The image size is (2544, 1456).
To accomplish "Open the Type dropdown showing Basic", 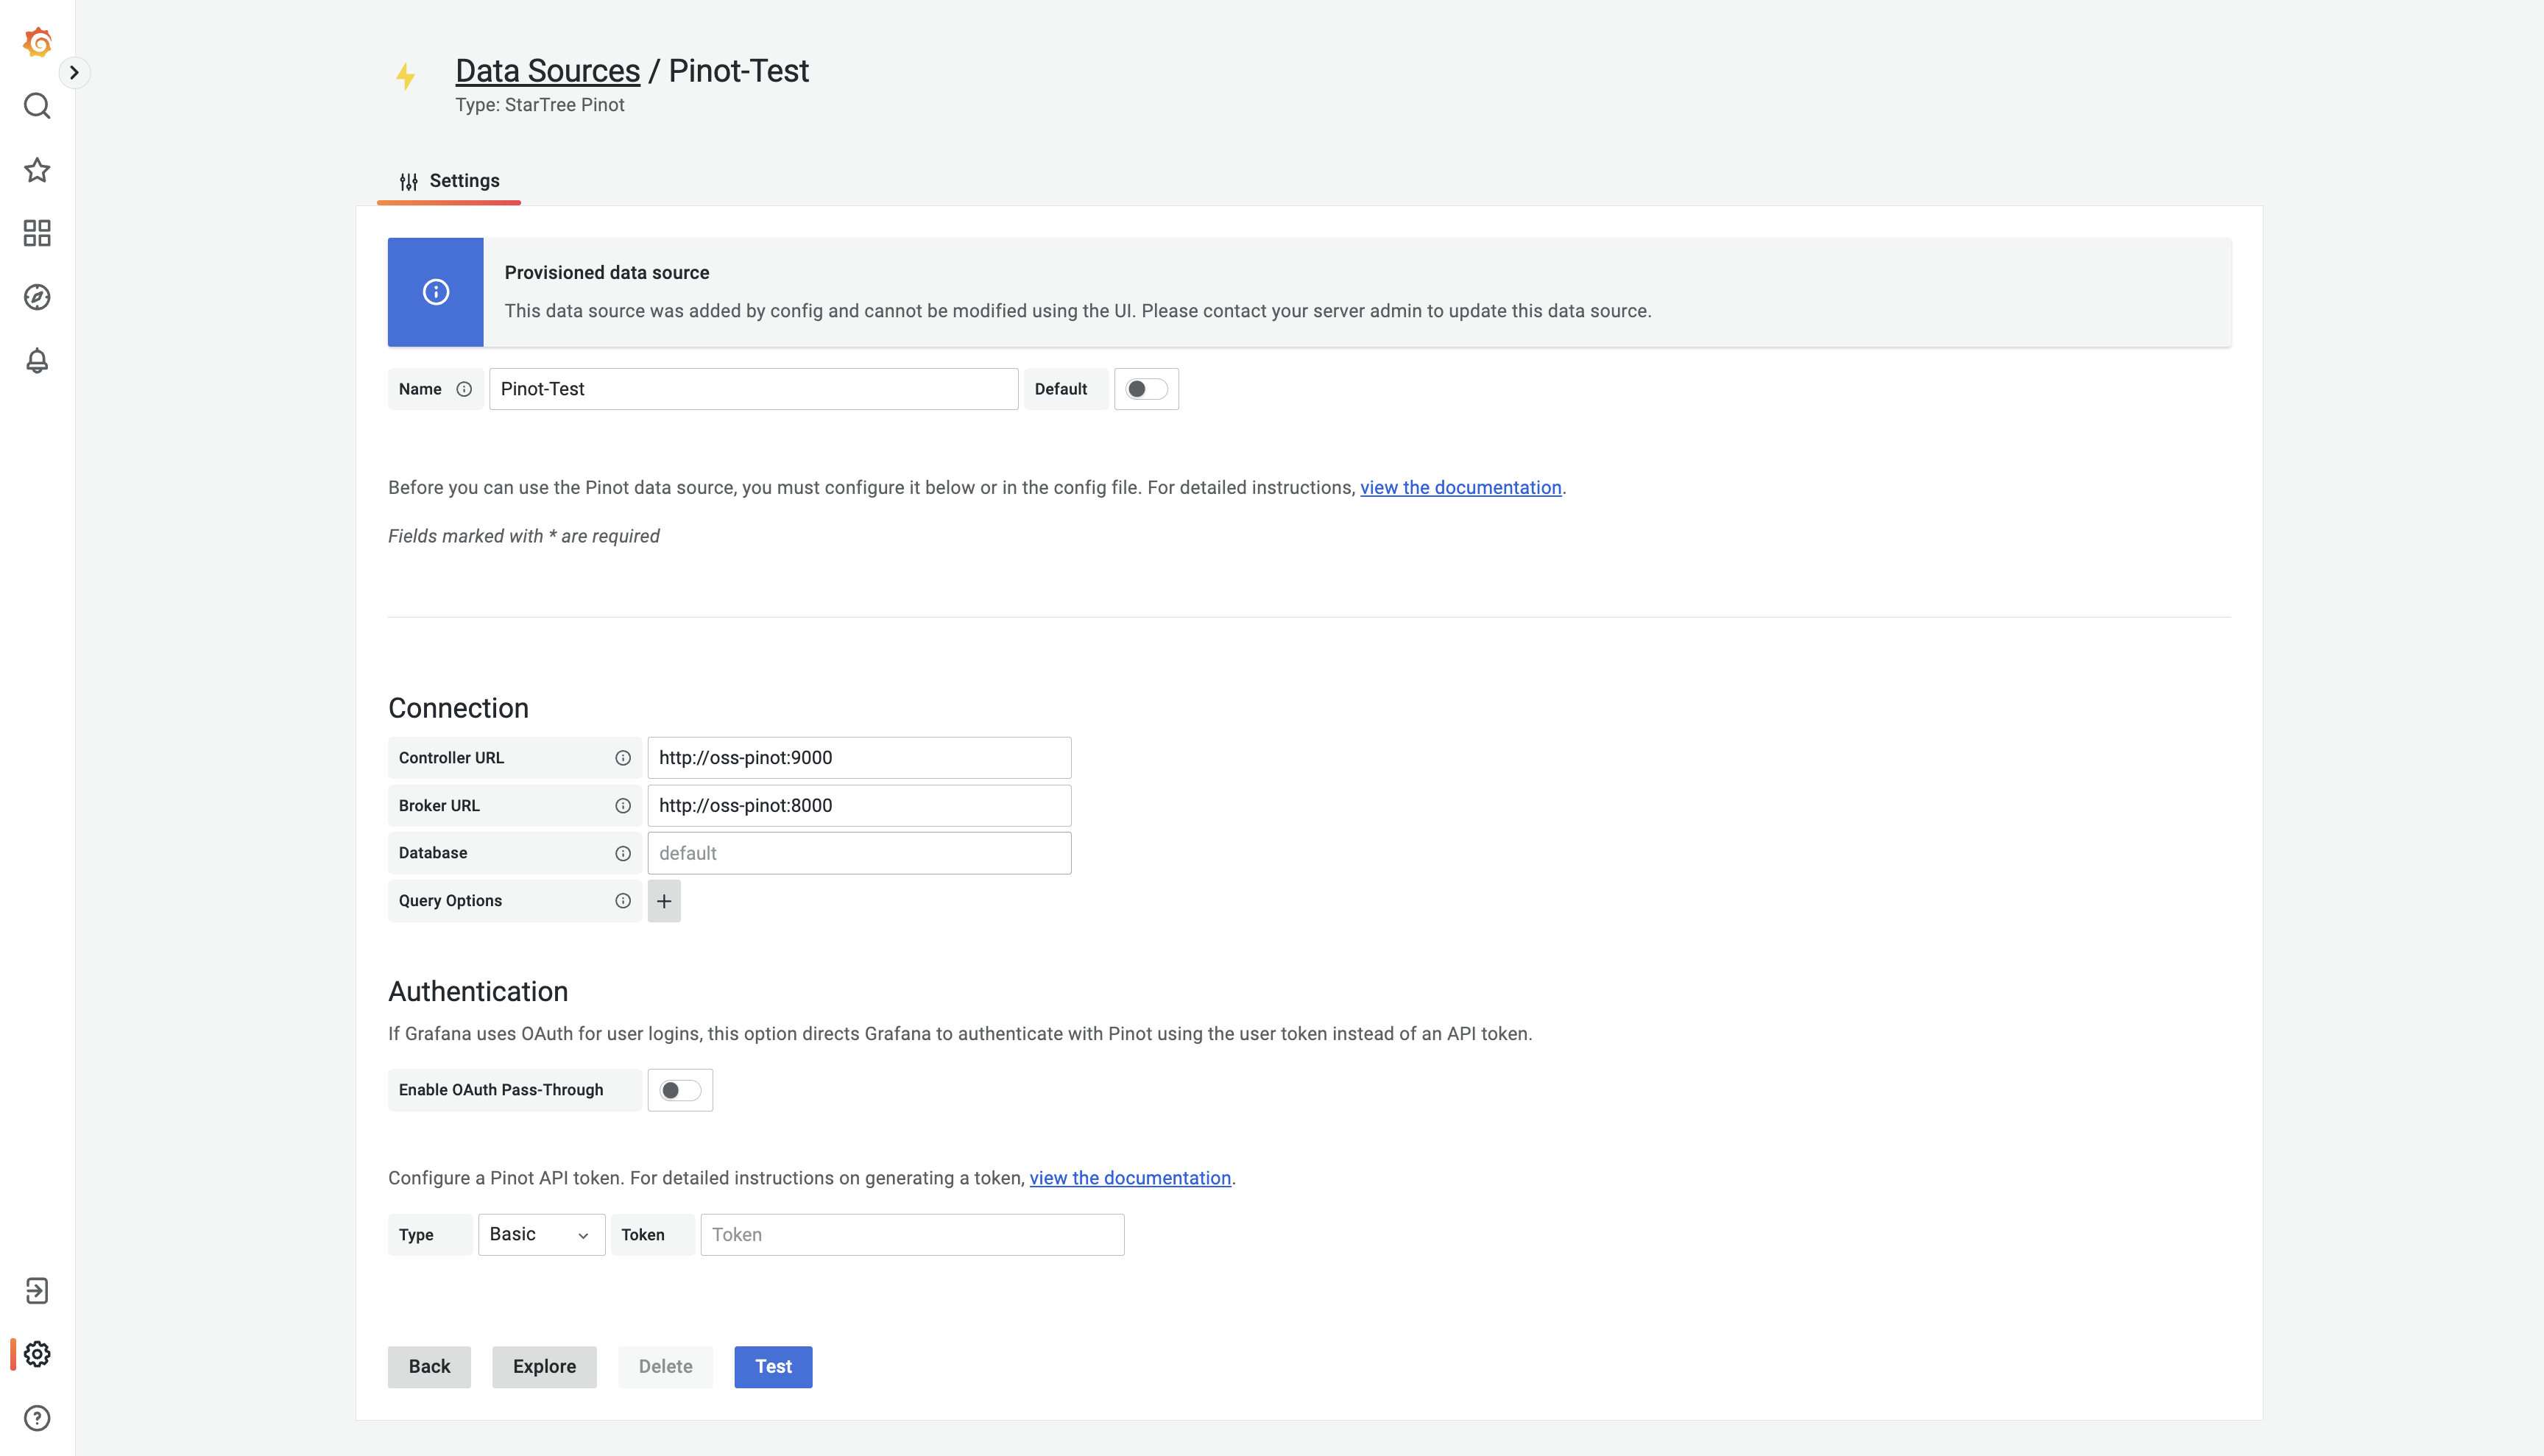I will coord(541,1235).
